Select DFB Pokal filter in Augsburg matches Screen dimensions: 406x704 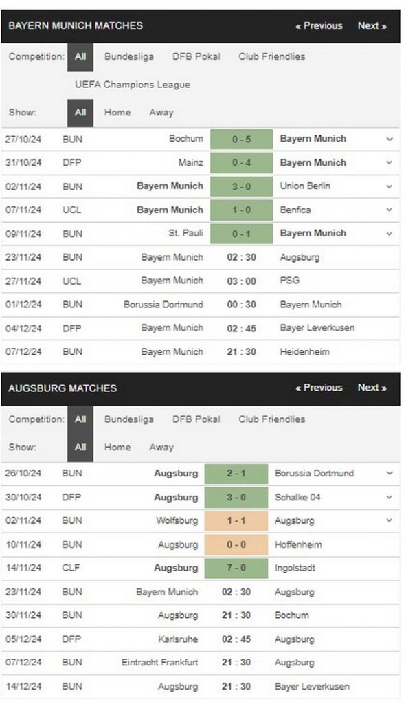coord(196,419)
